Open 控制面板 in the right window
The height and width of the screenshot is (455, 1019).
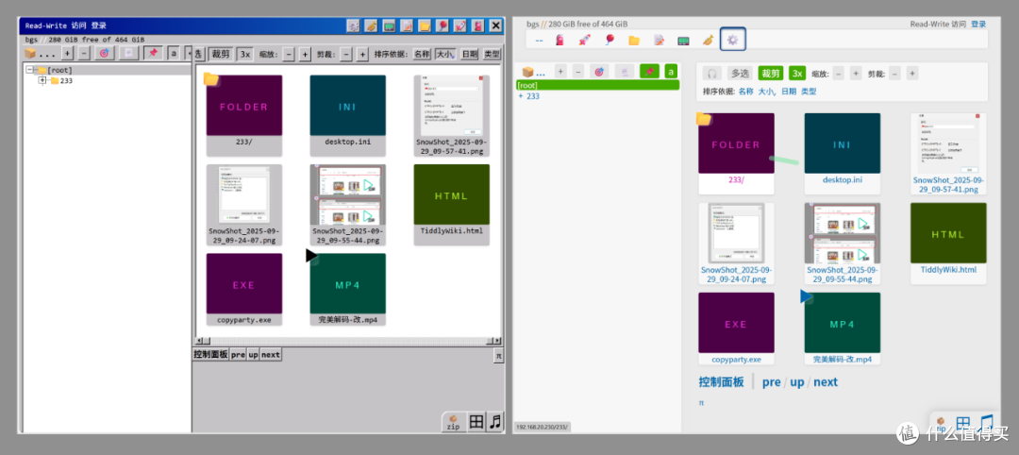pos(721,382)
